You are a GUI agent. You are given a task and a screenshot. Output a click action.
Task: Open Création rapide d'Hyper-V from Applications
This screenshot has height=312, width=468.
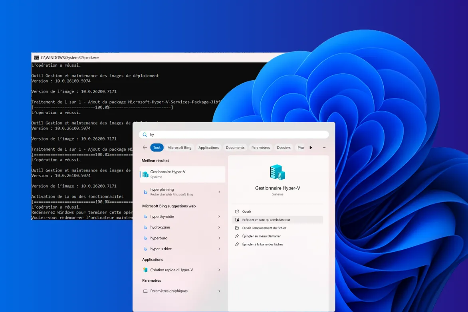tap(172, 270)
